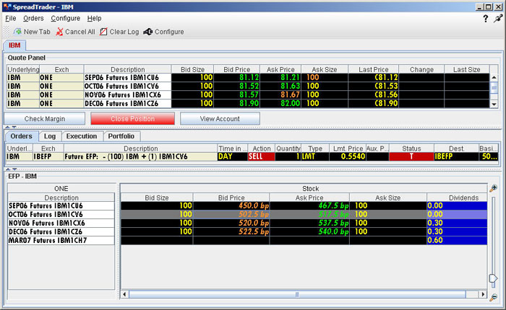Open the File menu
Viewport: 506px width, 310px height.
(x=11, y=18)
